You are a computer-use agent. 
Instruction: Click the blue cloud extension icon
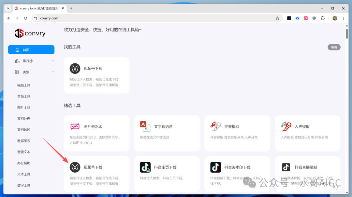tap(297, 18)
